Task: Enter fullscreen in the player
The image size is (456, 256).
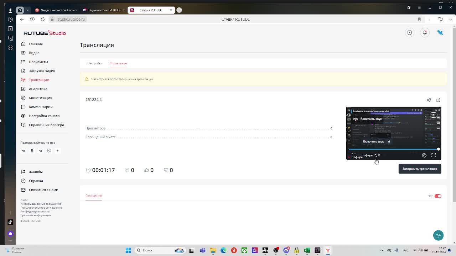Action: tap(434, 155)
